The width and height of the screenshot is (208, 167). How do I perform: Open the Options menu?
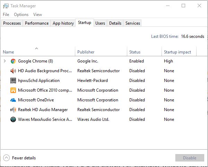click(21, 15)
